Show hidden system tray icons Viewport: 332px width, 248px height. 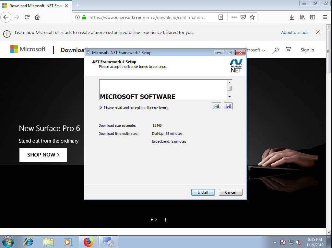pos(275,242)
